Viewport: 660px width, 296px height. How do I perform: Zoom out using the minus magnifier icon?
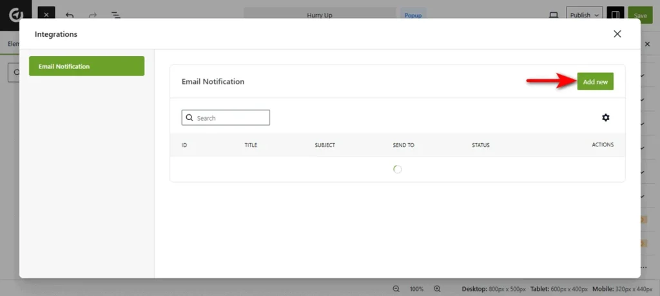[x=396, y=289]
